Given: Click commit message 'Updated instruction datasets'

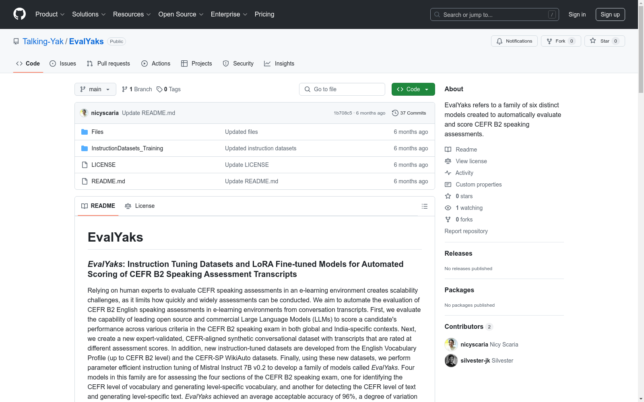Looking at the screenshot, I should (261, 148).
